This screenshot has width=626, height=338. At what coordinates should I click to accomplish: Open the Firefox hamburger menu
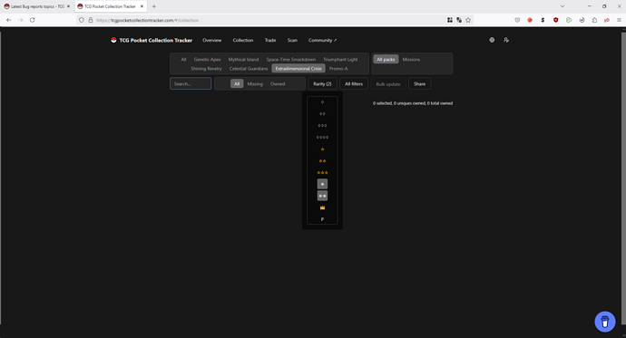point(619,20)
